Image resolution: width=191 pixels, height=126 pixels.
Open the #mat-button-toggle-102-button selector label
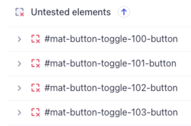pyautogui.click(x=111, y=88)
